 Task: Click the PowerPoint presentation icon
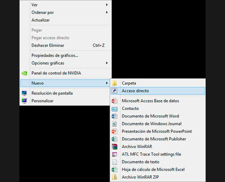tap(114, 131)
